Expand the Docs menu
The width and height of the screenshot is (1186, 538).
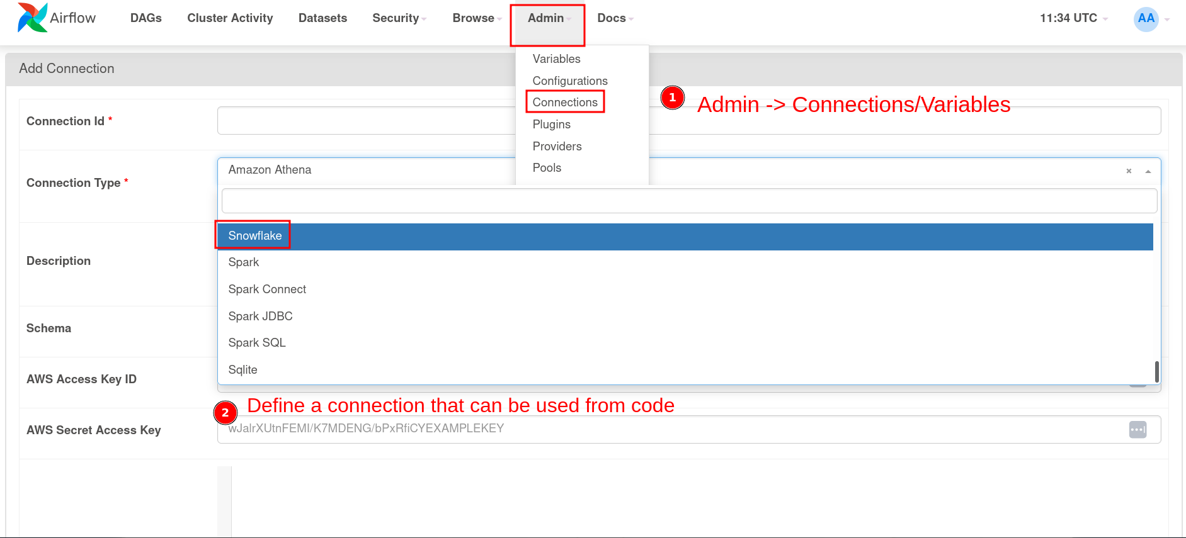[x=615, y=18]
